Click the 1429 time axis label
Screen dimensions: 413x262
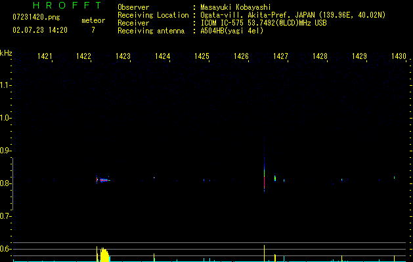360,56
